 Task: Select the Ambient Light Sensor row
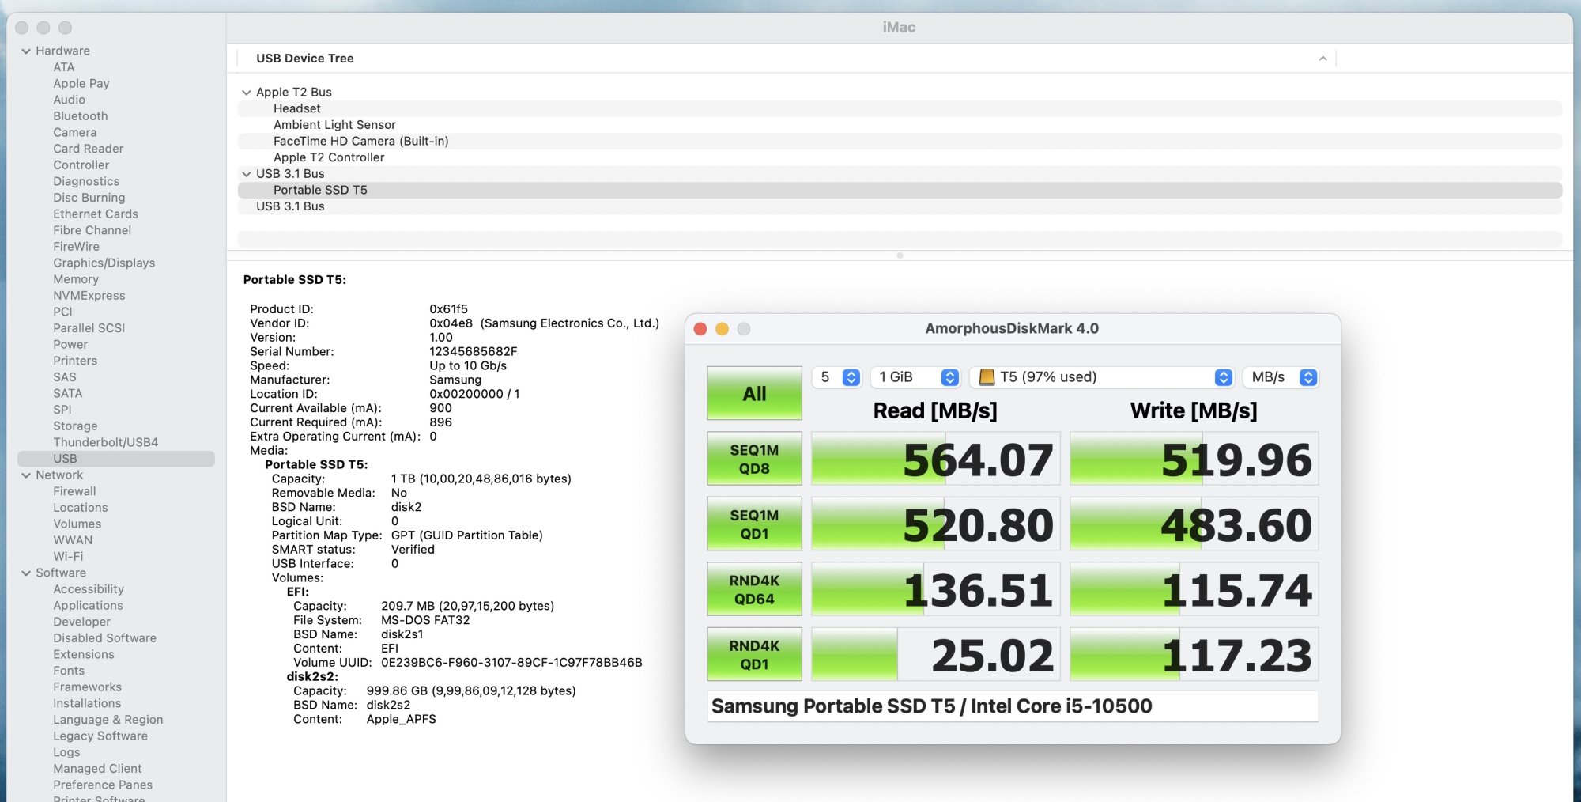point(900,125)
